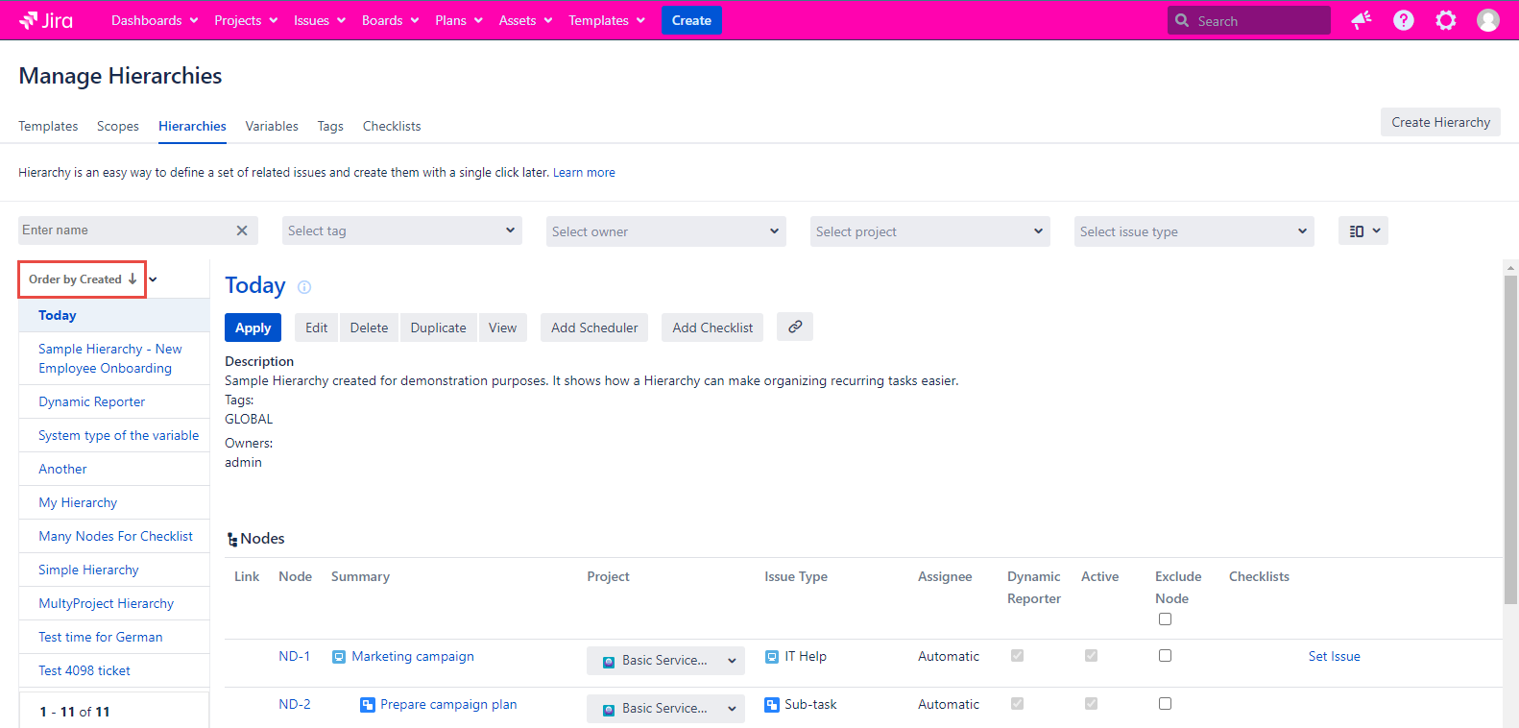This screenshot has height=728, width=1519.
Task: Check Exclude Node for ND-2 row
Action: 1165,704
